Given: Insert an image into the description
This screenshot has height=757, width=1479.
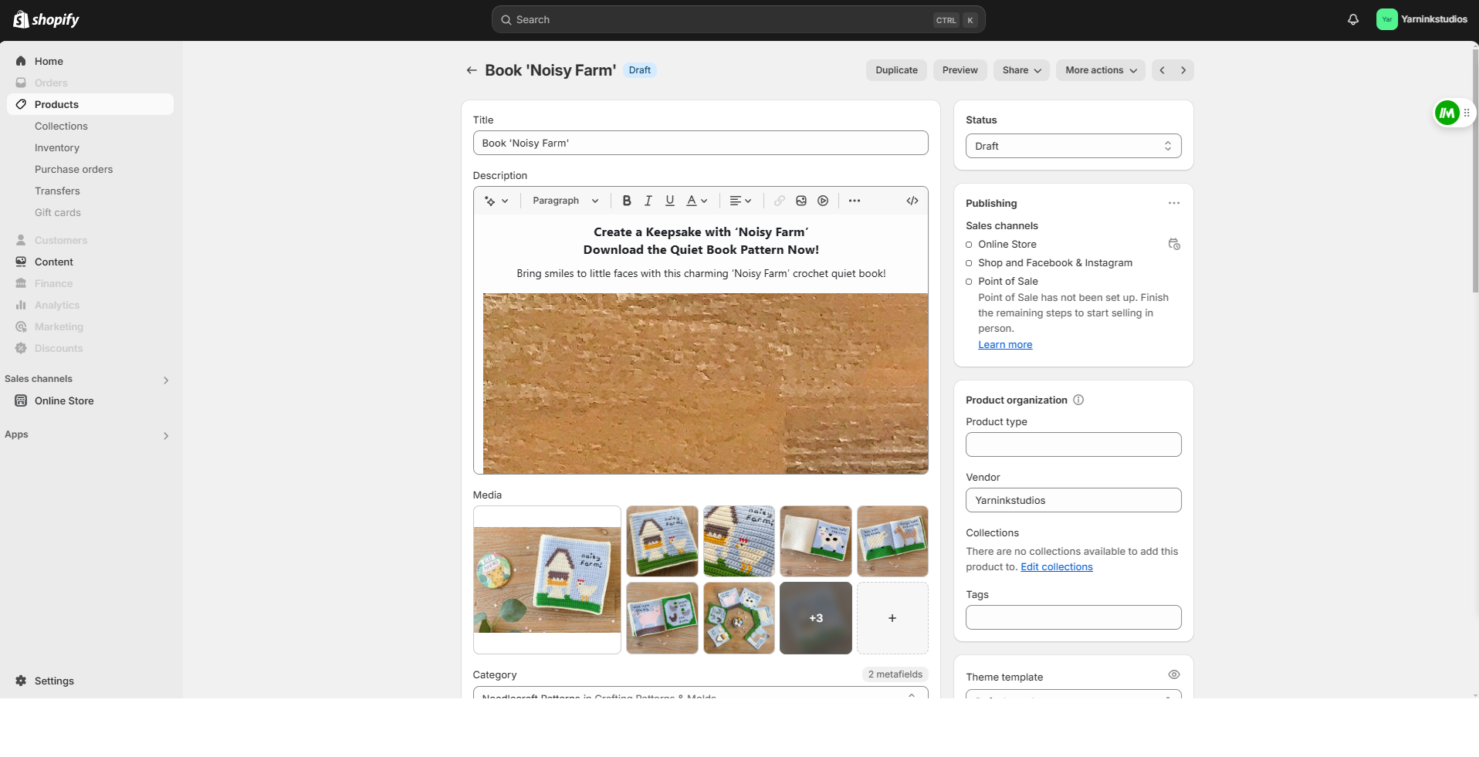Looking at the screenshot, I should 801,201.
